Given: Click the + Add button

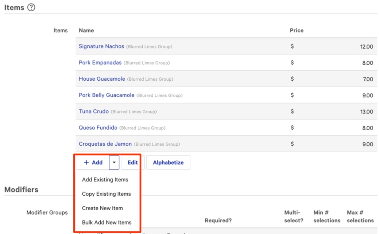Looking at the screenshot, I should click(92, 162).
